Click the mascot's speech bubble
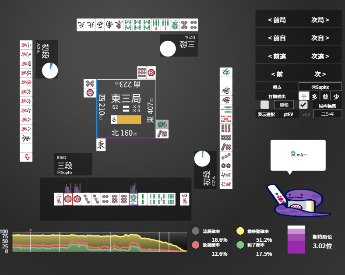Viewport: 345px width, 275px height. pyautogui.click(x=298, y=155)
